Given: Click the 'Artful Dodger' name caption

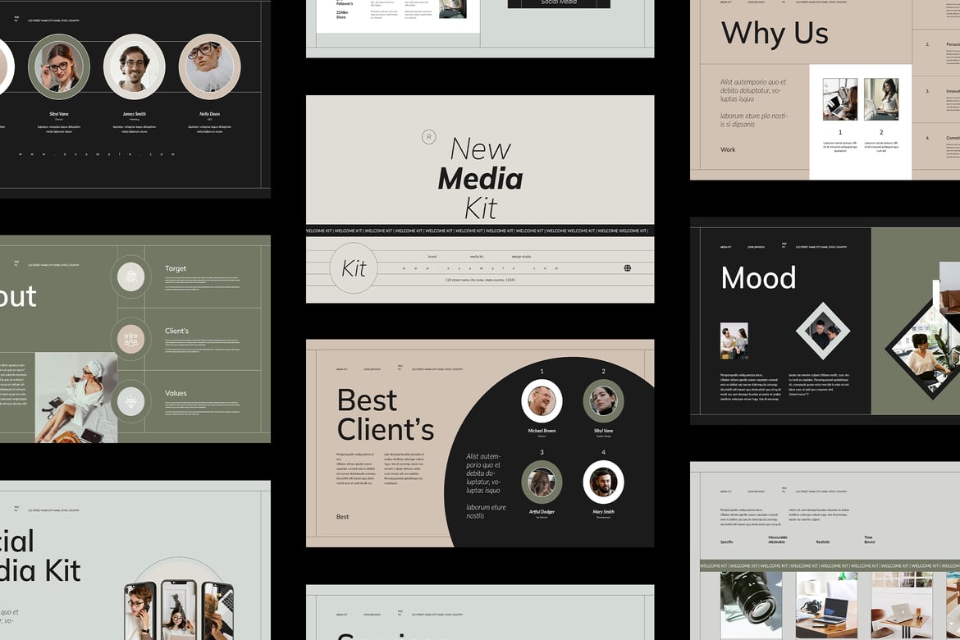Looking at the screenshot, I should 542,512.
